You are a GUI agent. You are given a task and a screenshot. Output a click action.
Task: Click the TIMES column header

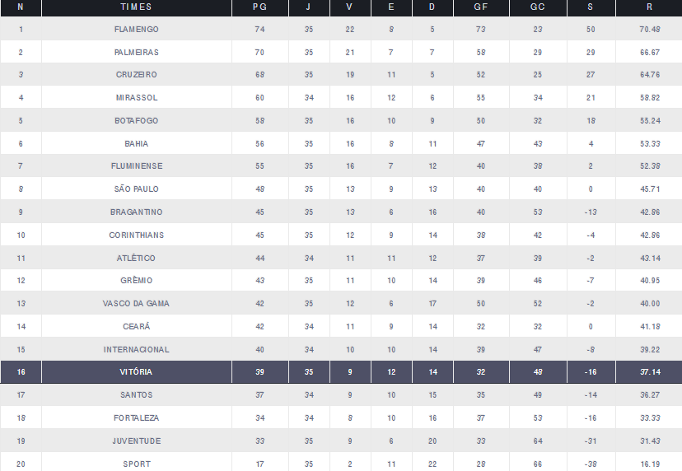(x=137, y=7)
